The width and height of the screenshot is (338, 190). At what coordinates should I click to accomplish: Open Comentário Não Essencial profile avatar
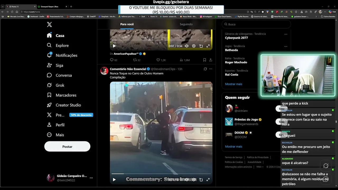pyautogui.click(x=104, y=71)
